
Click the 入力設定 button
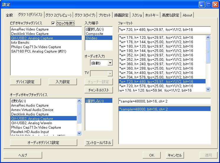(63, 82)
